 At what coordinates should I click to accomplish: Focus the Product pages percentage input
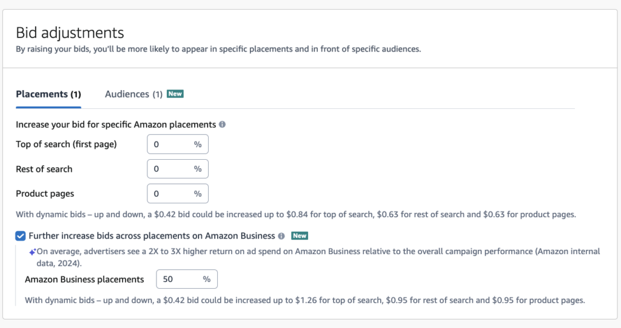pos(178,194)
